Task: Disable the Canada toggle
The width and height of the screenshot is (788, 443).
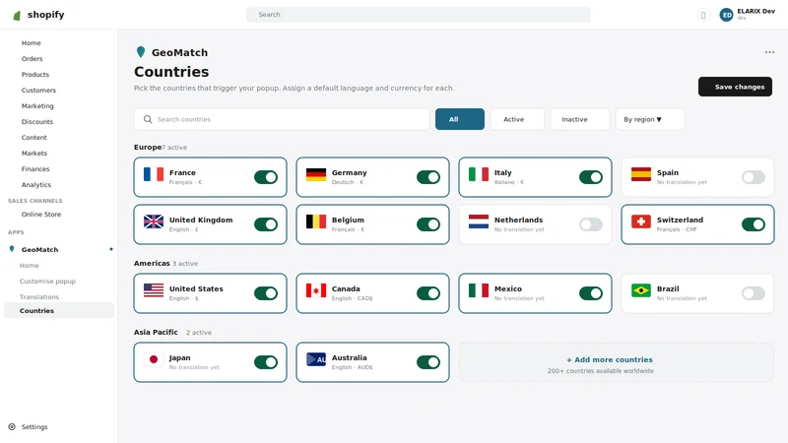Action: click(x=428, y=293)
